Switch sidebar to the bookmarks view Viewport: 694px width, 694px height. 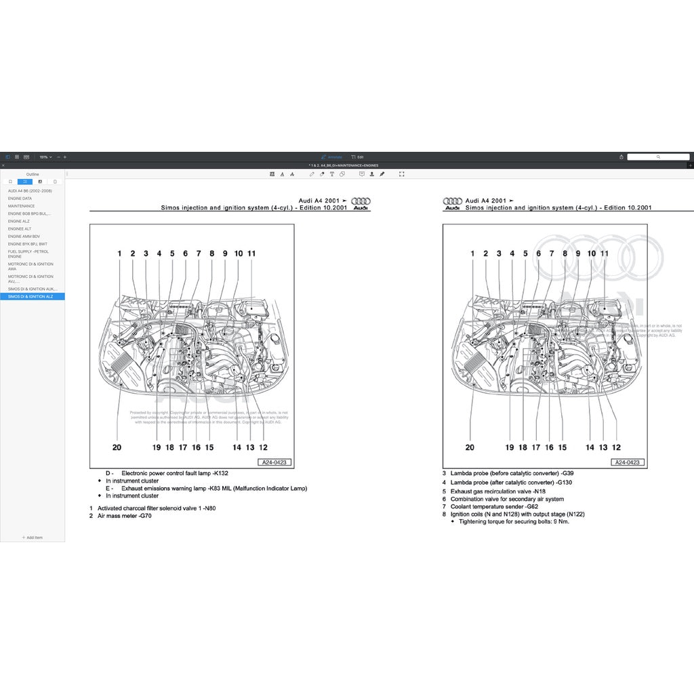coord(10,182)
